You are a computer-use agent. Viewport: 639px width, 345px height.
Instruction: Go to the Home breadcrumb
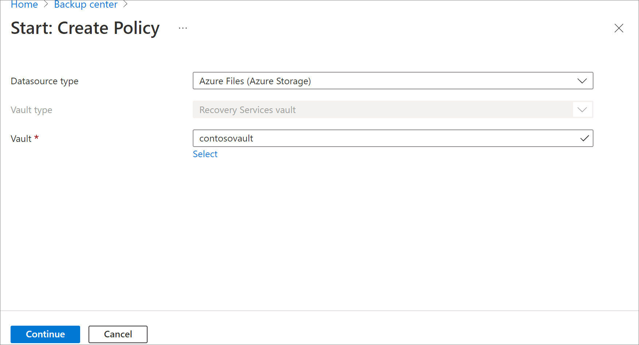[x=24, y=4]
